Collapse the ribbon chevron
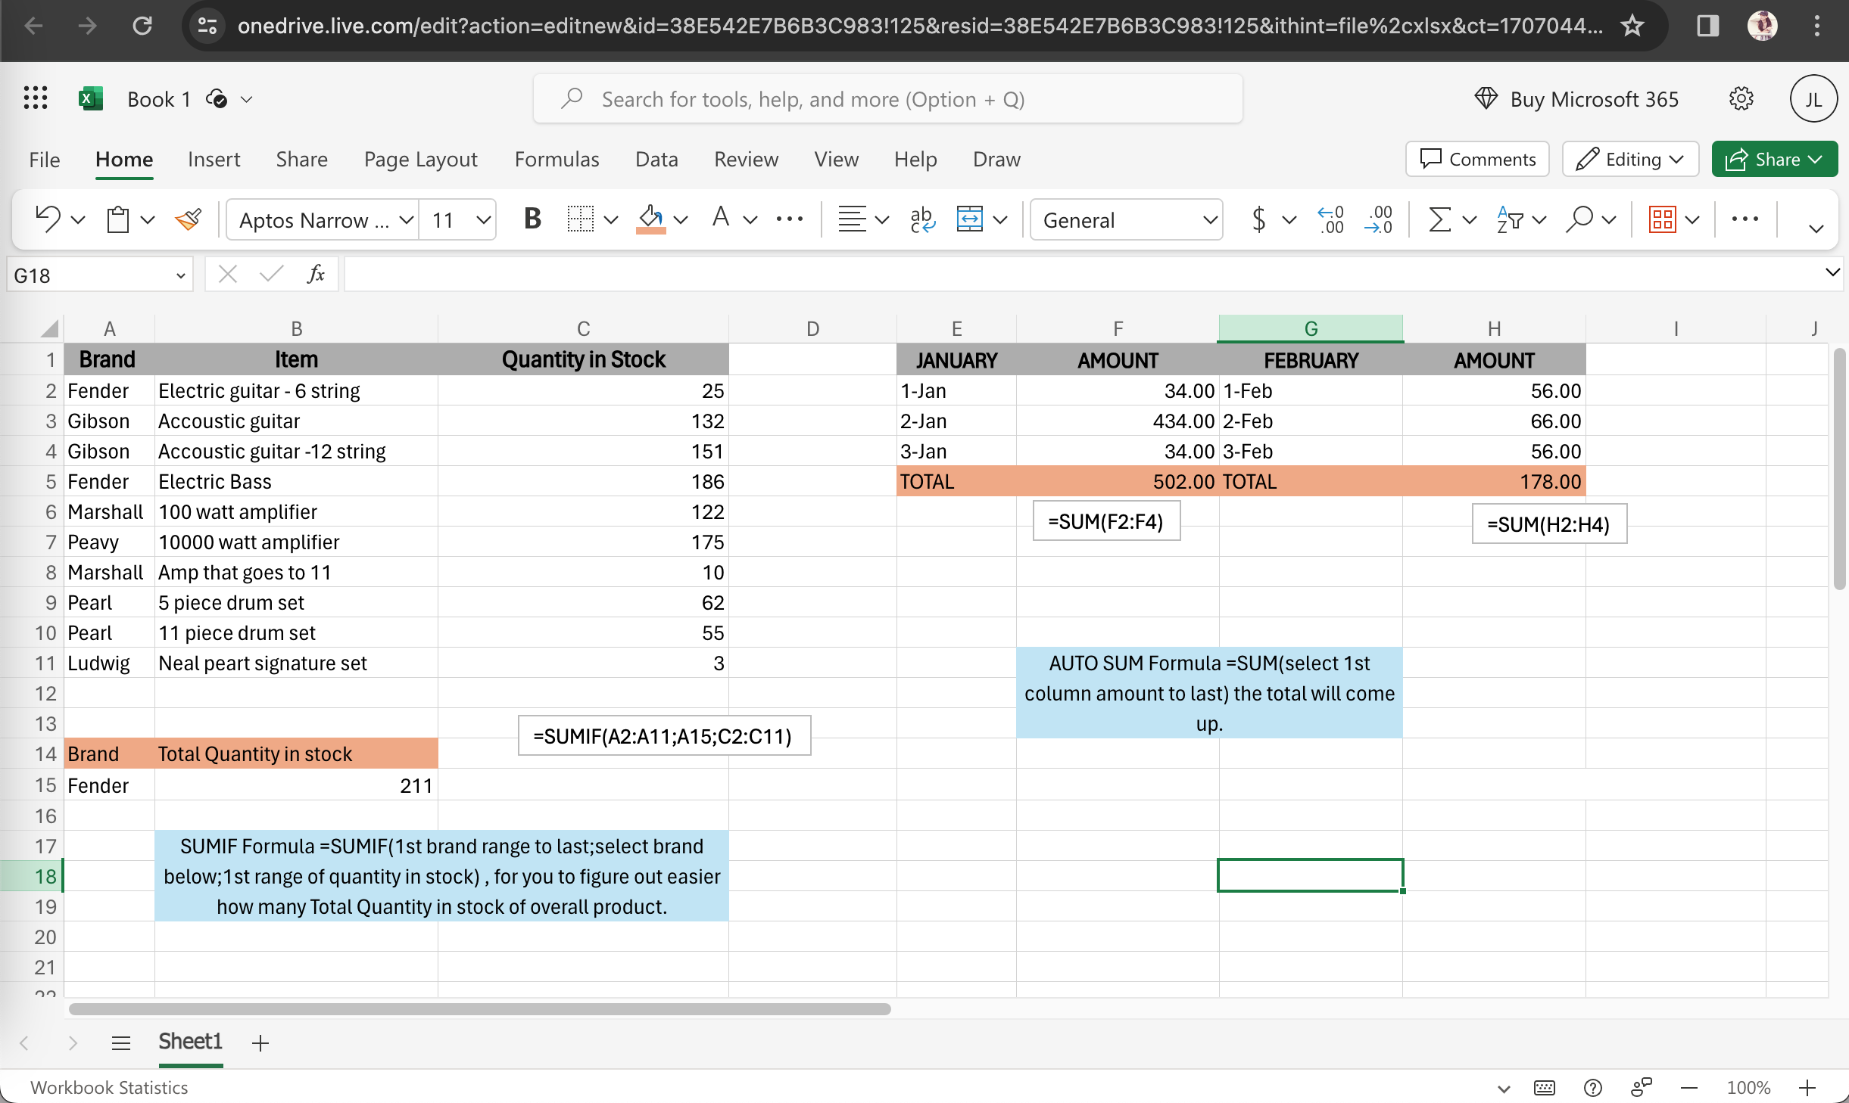 coord(1816,228)
